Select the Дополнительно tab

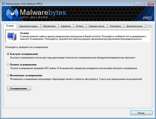[x=134, y=26]
